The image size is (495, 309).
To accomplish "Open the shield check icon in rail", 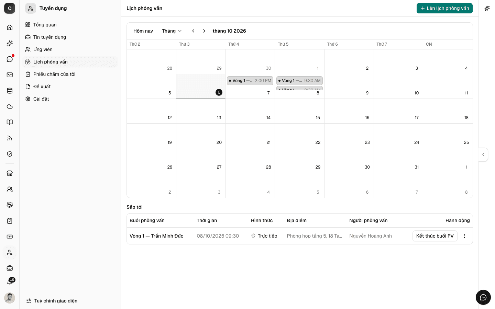I will pos(10,154).
